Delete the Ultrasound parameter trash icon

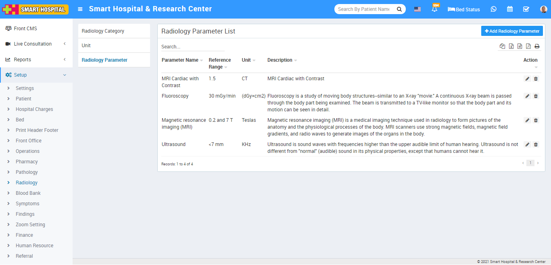[x=536, y=144]
